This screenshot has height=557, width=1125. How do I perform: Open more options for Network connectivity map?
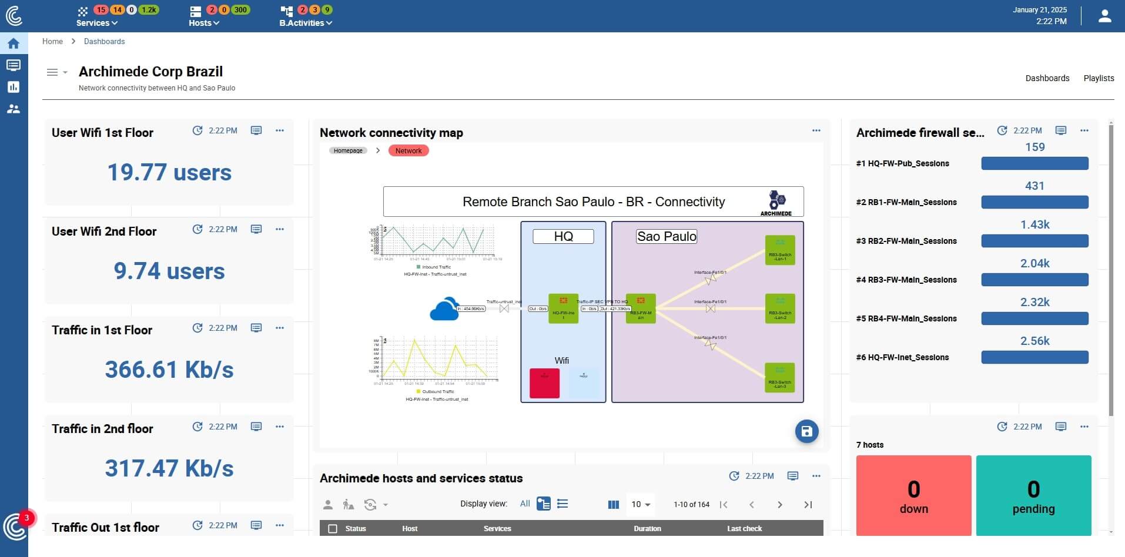(816, 130)
